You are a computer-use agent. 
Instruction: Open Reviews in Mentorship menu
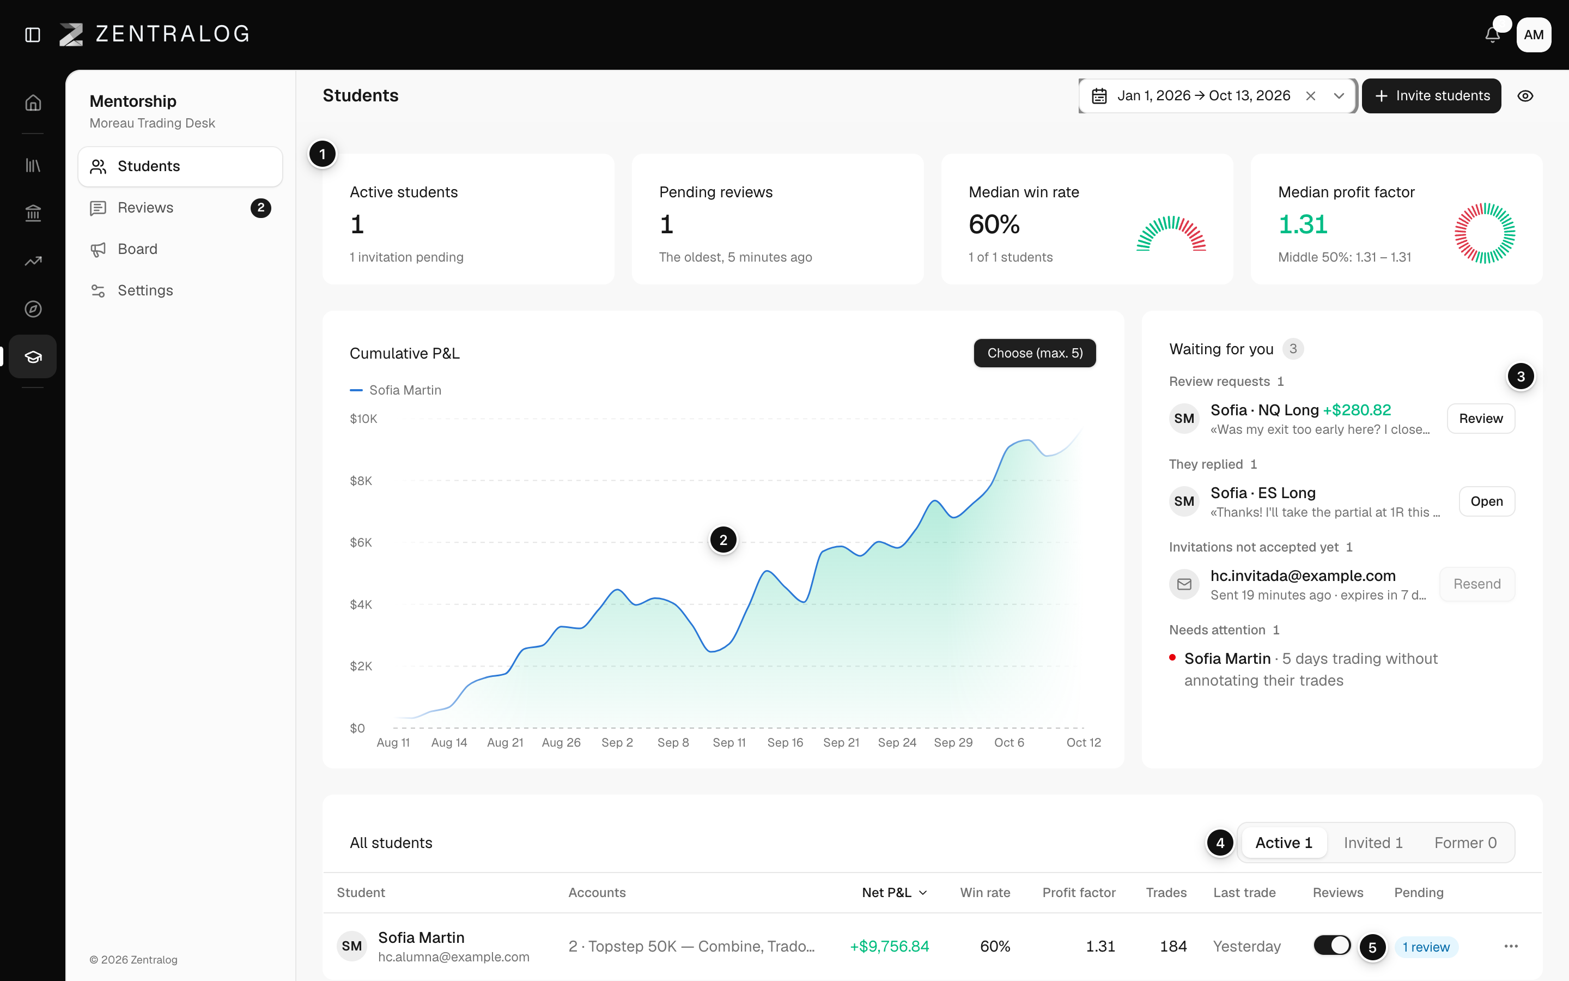[180, 208]
